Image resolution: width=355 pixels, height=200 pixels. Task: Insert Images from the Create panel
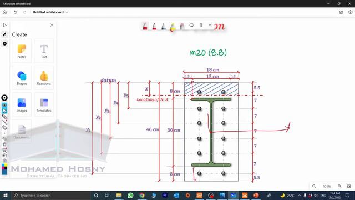coord(22,105)
